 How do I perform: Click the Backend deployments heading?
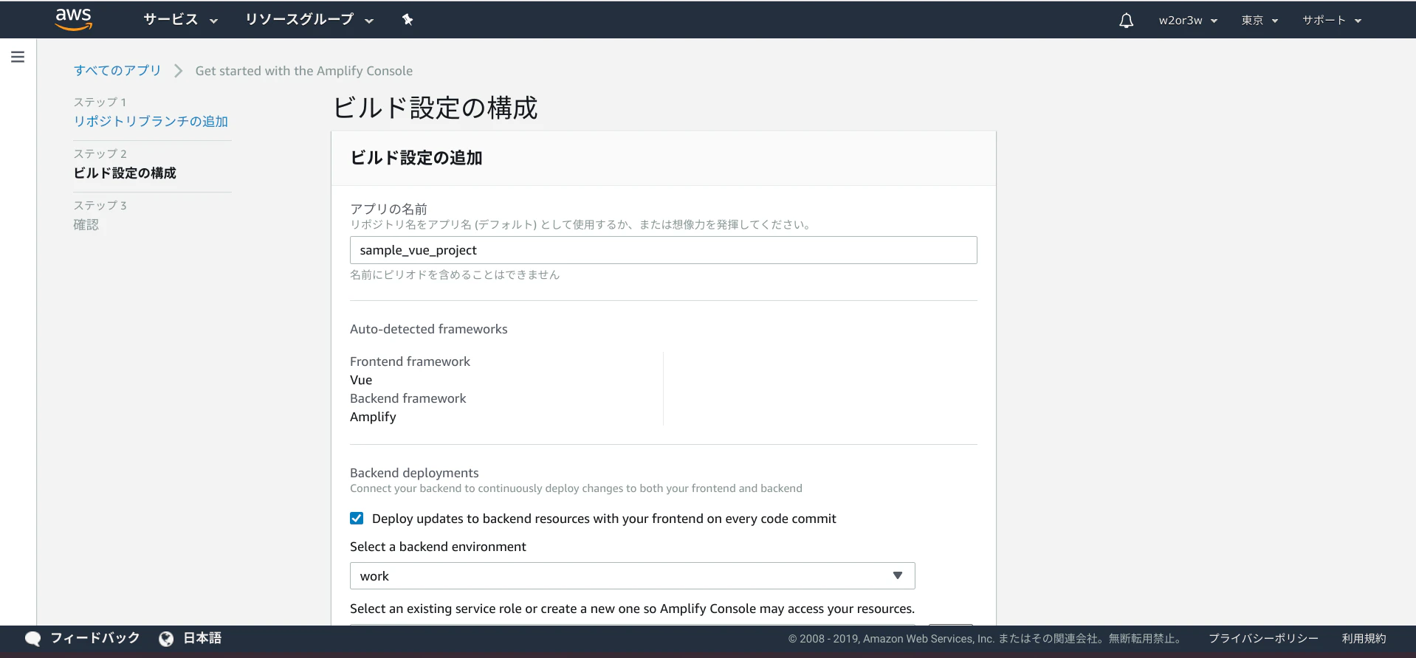(x=414, y=473)
